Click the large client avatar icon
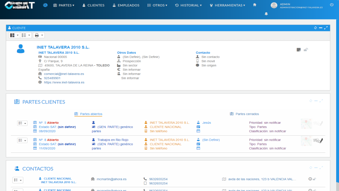This screenshot has height=191, width=339. pyautogui.click(x=20, y=49)
